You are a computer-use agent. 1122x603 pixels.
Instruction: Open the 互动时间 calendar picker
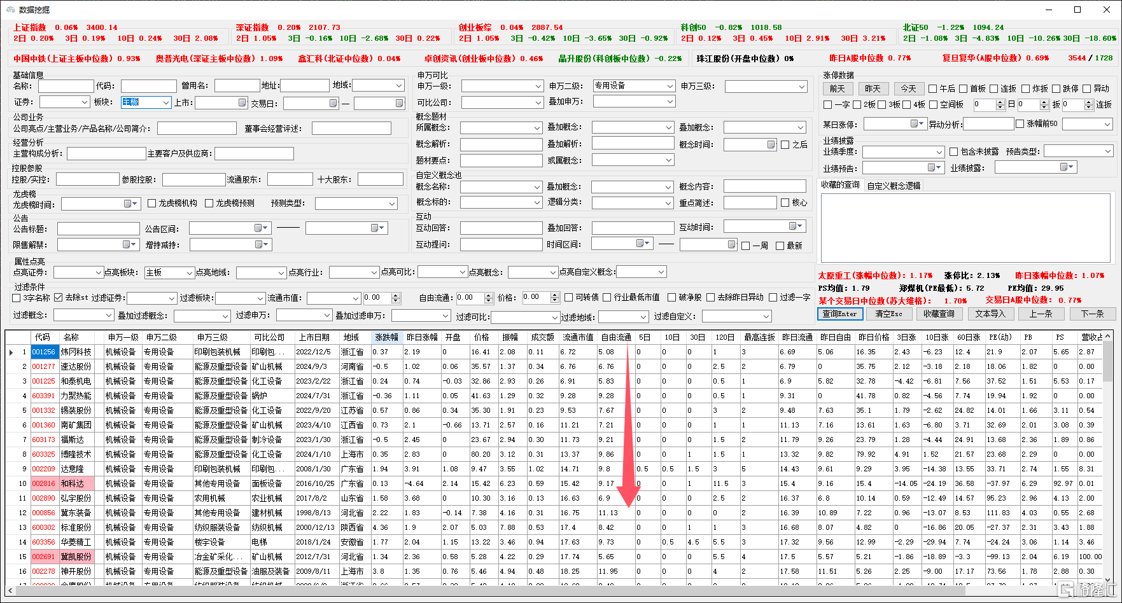[x=796, y=226]
